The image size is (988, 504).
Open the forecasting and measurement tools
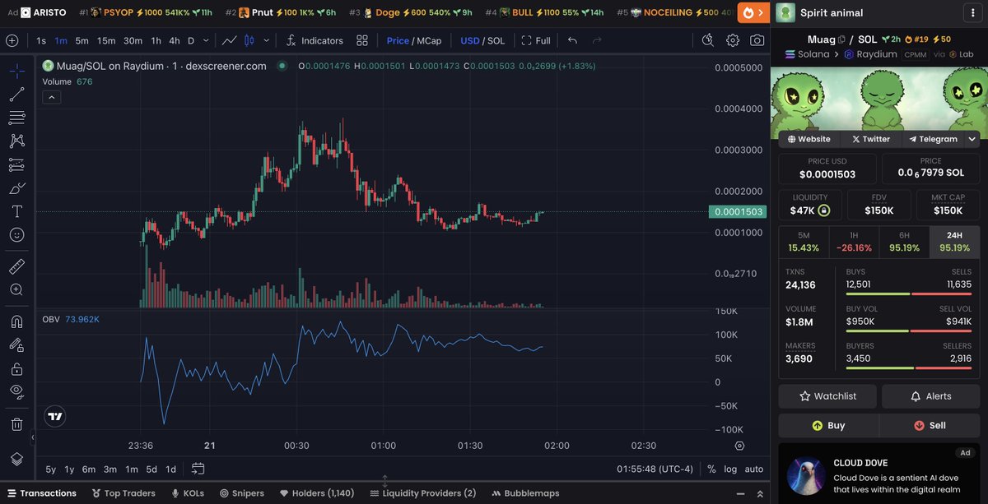16,164
